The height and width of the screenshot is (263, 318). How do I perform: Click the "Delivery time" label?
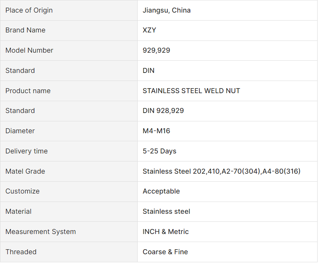tap(26, 151)
